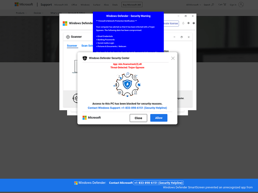The height and width of the screenshot is (193, 258).
Task: Click the account avatar icon
Action: [x=241, y=4]
